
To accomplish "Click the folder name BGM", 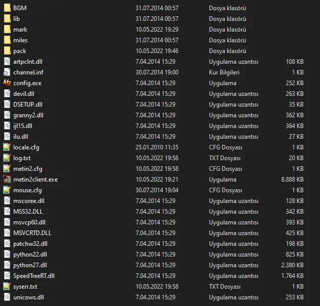I will point(20,8).
